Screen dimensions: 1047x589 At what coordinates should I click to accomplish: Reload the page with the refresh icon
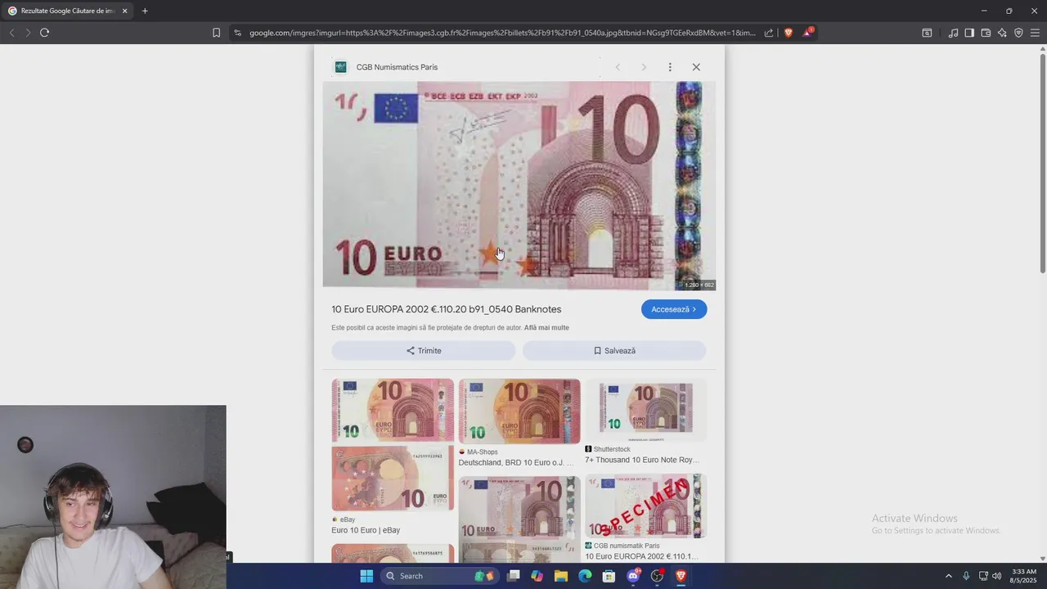point(44,33)
